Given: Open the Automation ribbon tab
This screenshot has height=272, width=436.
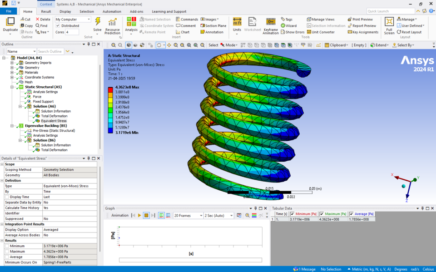Looking at the screenshot, I should [112, 11].
